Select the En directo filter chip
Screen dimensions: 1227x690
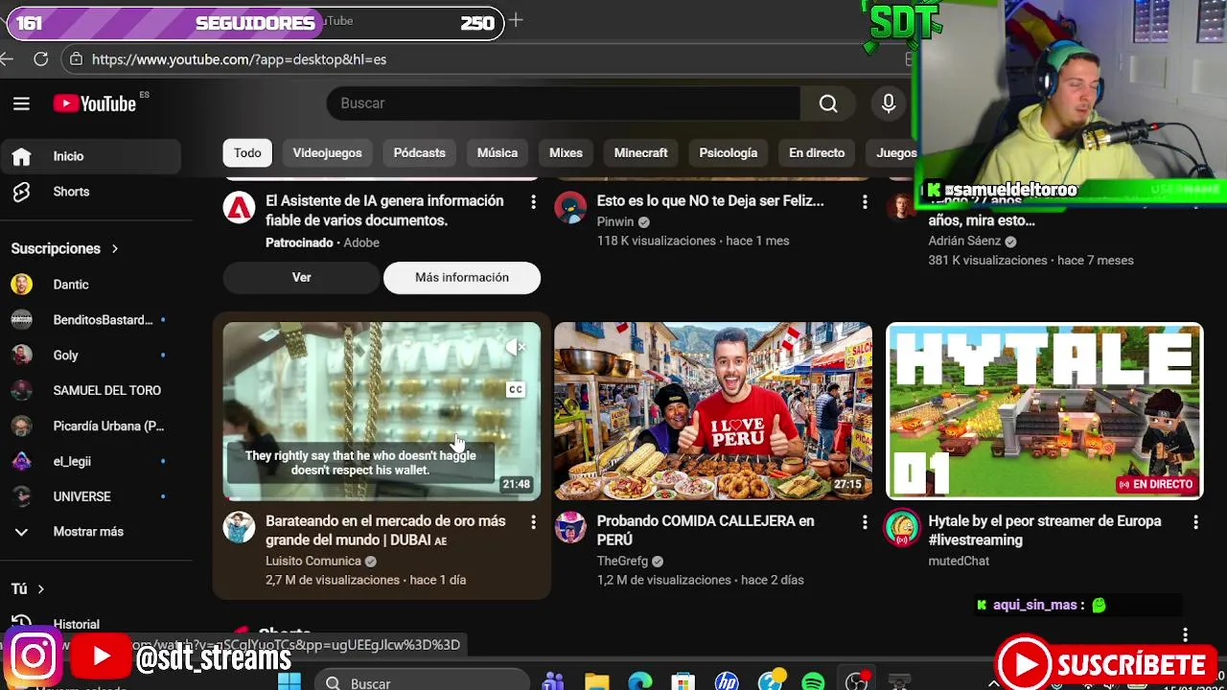[817, 153]
